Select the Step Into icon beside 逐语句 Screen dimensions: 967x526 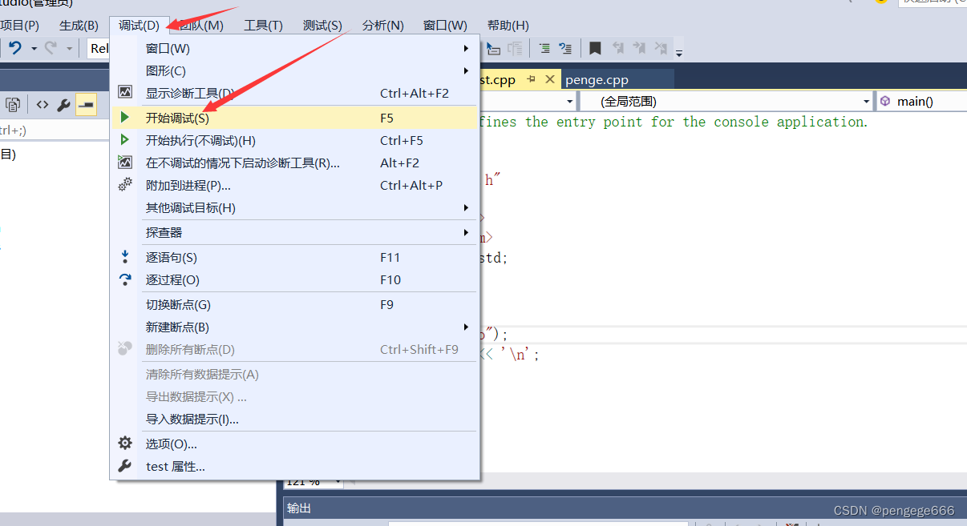coord(125,257)
